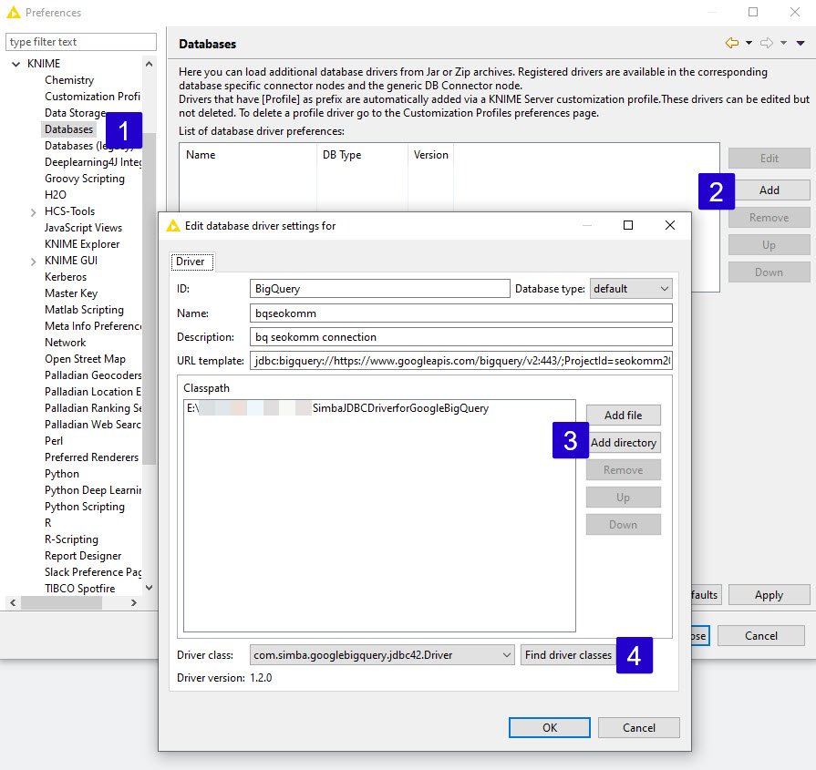
Task: Click the URL template input field
Action: [461, 361]
